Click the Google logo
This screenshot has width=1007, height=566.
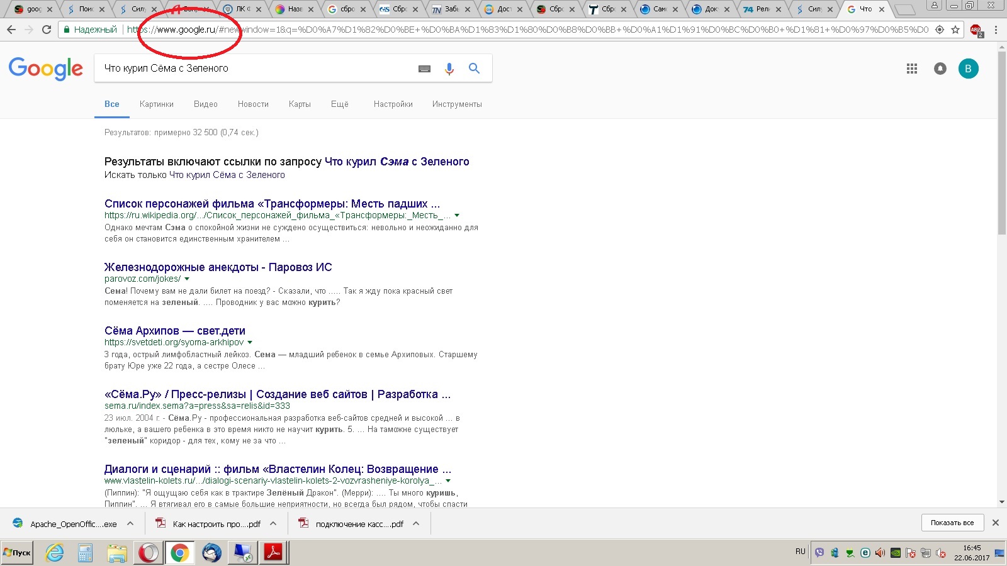pyautogui.click(x=45, y=69)
